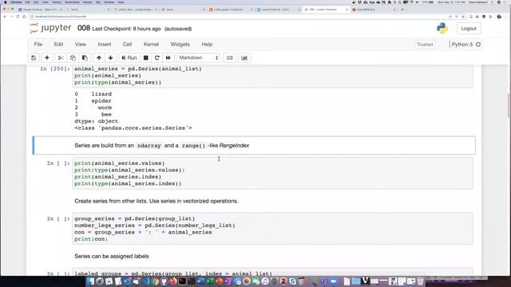Select the markdown cell about ndarray and RangeIndex
The height and width of the screenshot is (287, 511).
click(254, 145)
